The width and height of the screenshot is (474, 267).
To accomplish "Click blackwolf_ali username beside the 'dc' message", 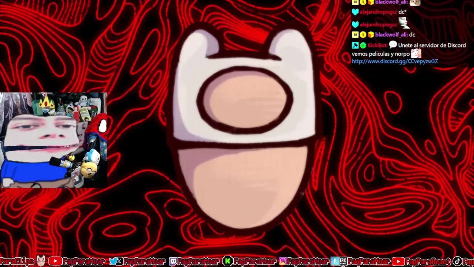I will click(x=391, y=35).
